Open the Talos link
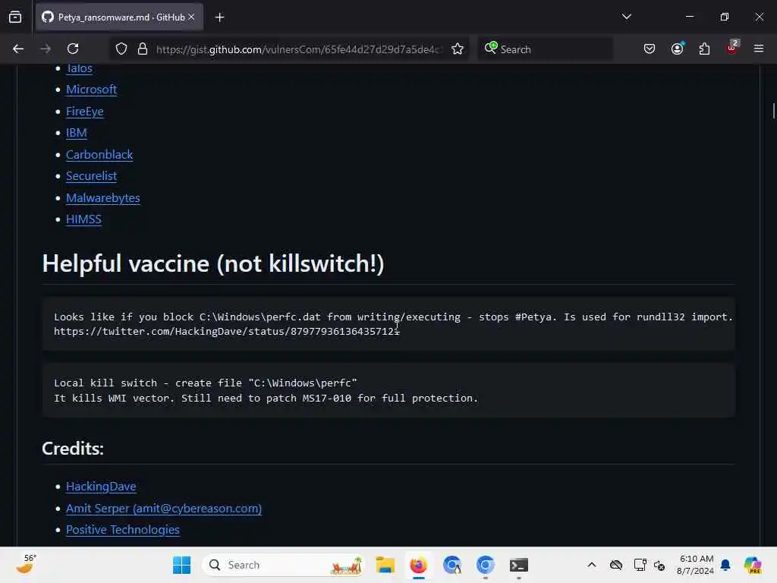The image size is (777, 583). click(x=79, y=68)
